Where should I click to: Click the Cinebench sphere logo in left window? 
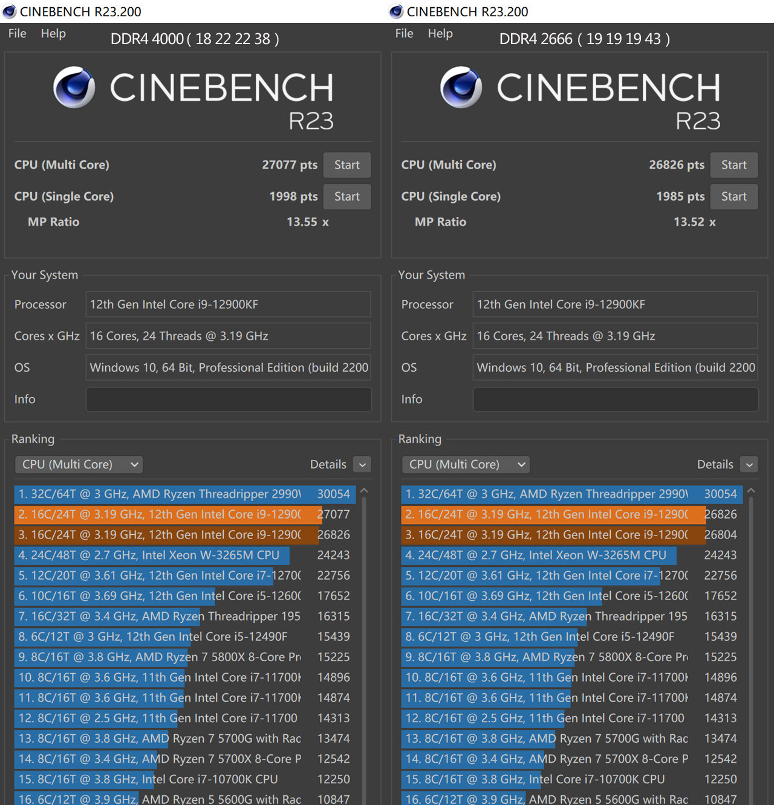click(x=74, y=88)
